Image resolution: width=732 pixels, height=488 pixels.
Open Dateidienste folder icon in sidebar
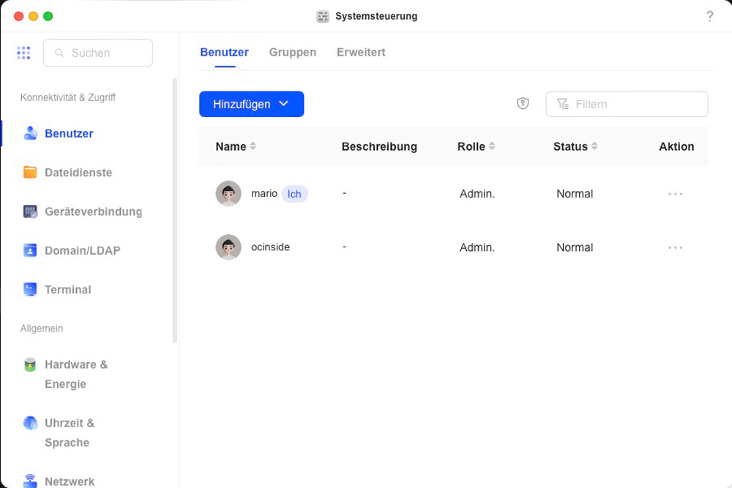(x=30, y=173)
